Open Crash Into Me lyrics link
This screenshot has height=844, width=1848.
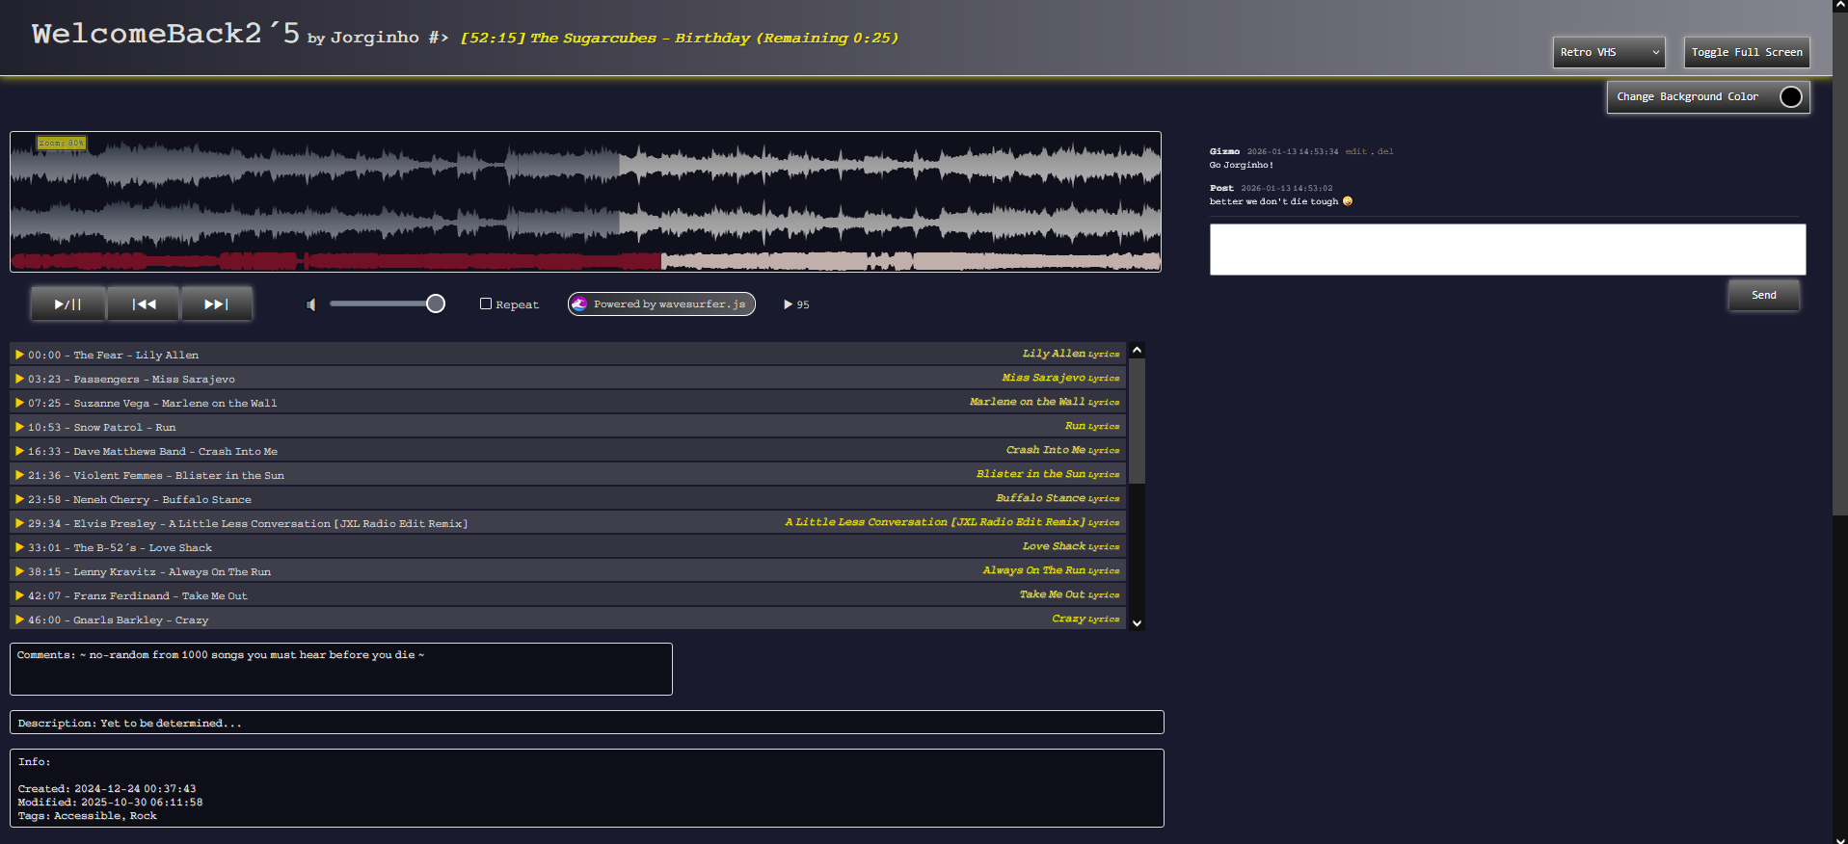point(1103,451)
